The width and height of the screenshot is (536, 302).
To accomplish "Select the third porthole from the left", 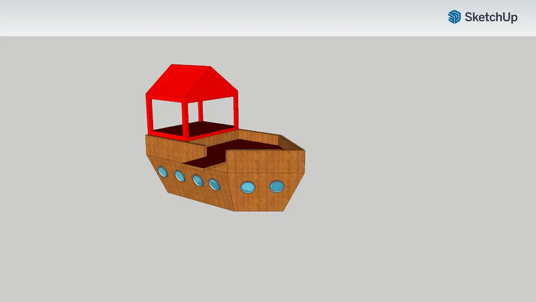I will (198, 180).
